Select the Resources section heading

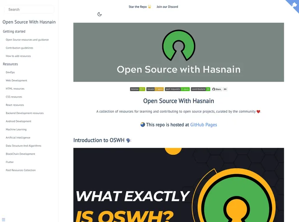tap(10, 64)
